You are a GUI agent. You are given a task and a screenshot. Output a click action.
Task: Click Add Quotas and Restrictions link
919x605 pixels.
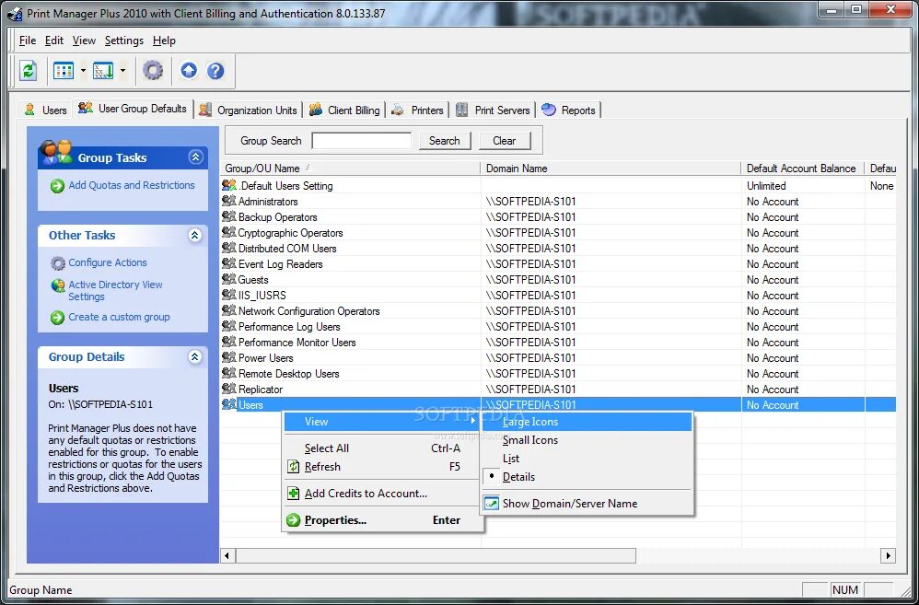(x=132, y=185)
